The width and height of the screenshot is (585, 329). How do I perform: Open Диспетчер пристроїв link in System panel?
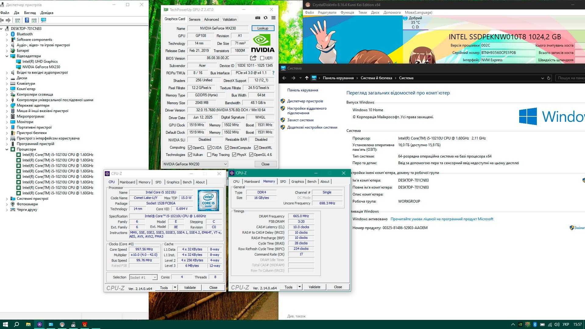click(305, 101)
